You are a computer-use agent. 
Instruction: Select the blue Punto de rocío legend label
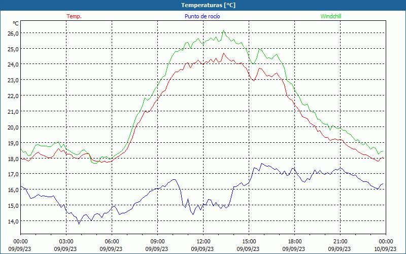202,16
